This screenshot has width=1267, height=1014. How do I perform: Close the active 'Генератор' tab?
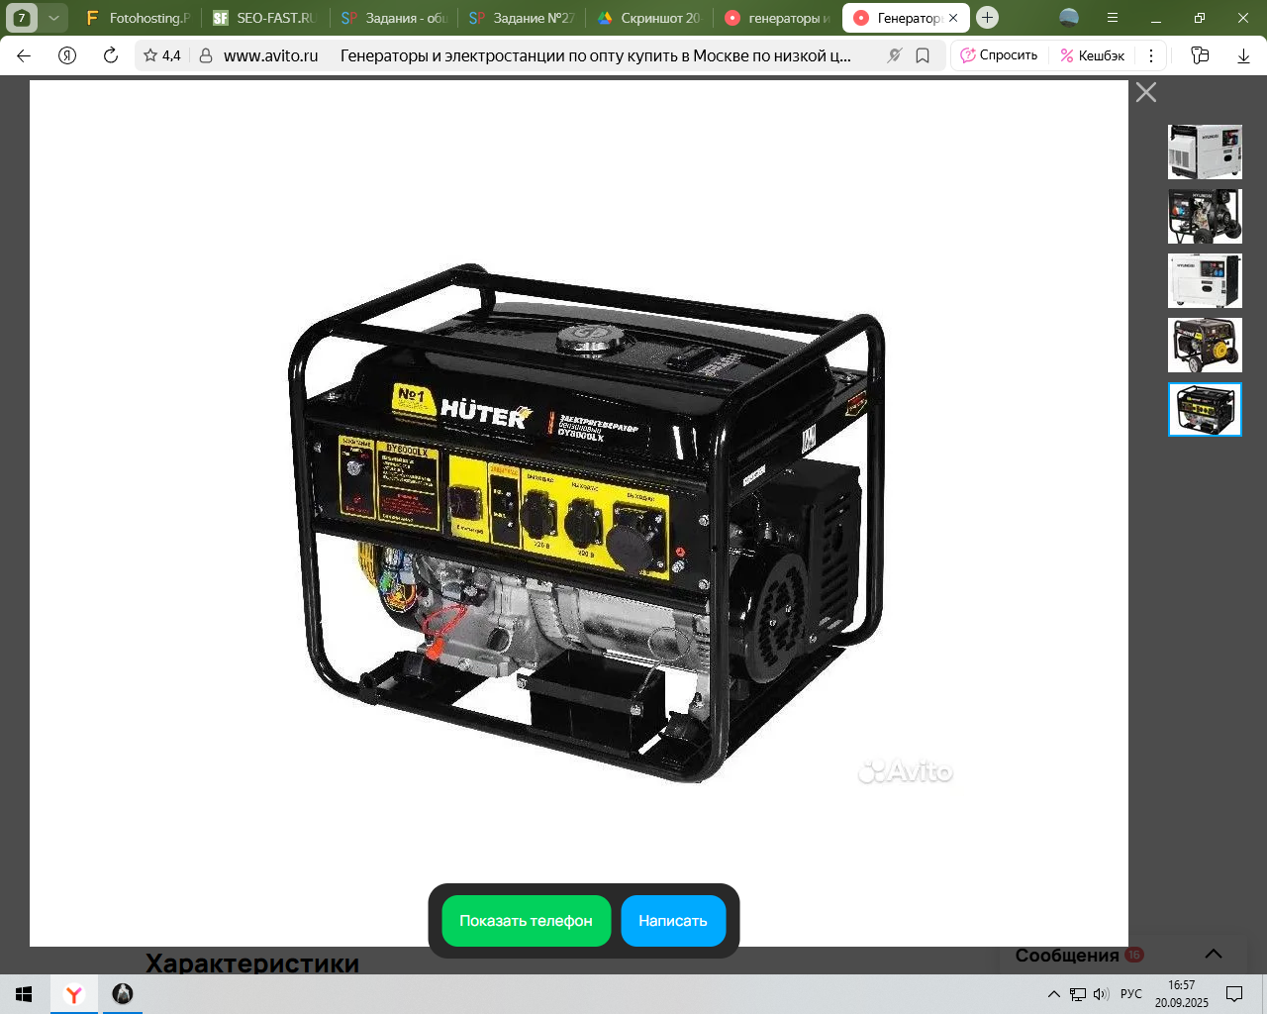tap(953, 18)
